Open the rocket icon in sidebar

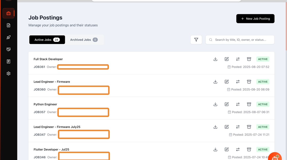tap(8, 37)
